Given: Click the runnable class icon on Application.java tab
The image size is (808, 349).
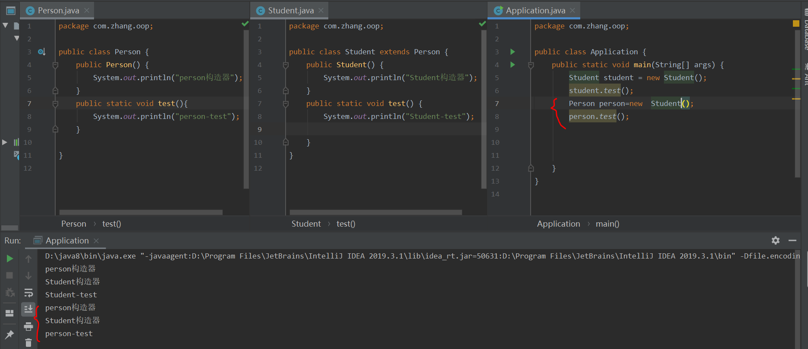Looking at the screenshot, I should coord(498,11).
